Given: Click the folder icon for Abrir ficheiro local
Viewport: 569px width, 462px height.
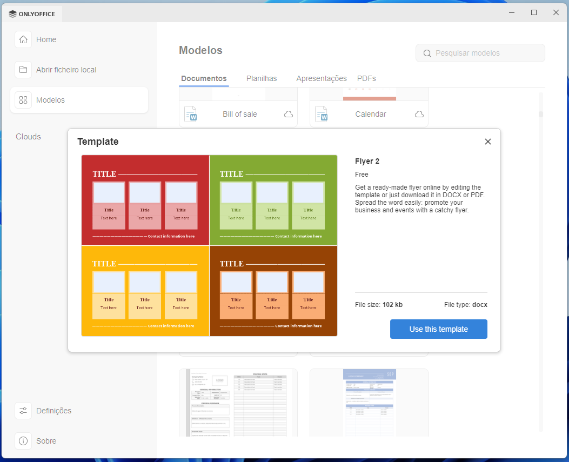Looking at the screenshot, I should (23, 70).
